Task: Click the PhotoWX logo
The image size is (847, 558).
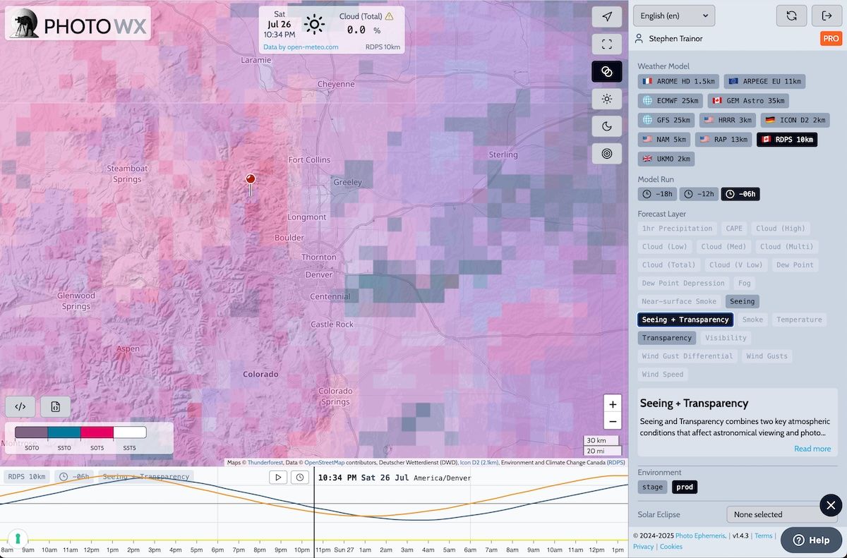Action: point(78,23)
